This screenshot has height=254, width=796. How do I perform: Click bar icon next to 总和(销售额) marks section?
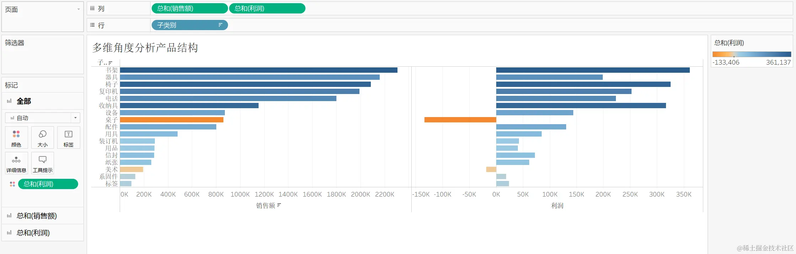(x=9, y=216)
